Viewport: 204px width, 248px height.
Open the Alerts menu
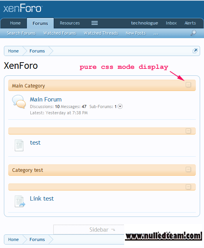tap(190, 23)
